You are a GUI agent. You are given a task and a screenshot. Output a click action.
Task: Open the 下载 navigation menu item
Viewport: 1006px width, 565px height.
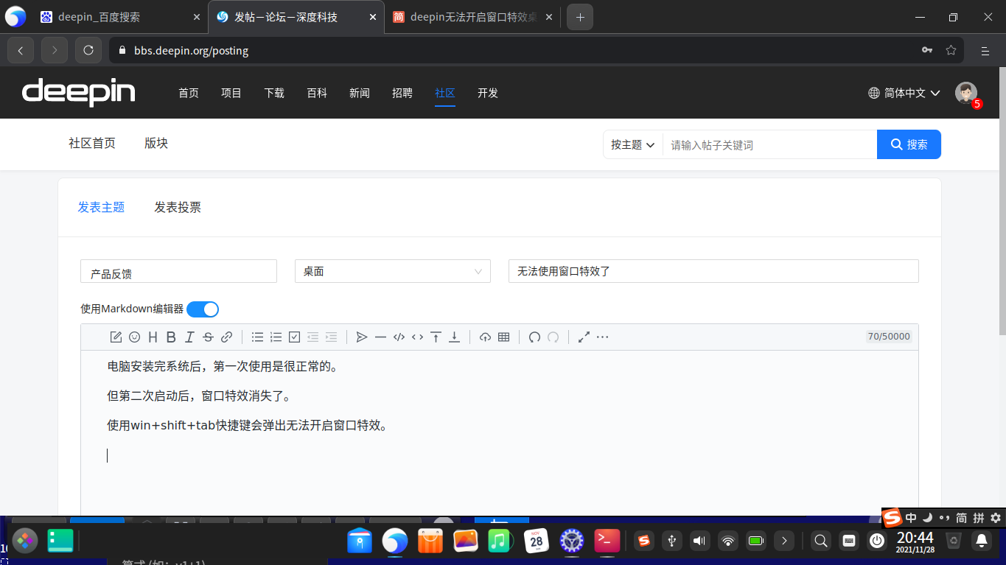[x=274, y=93]
